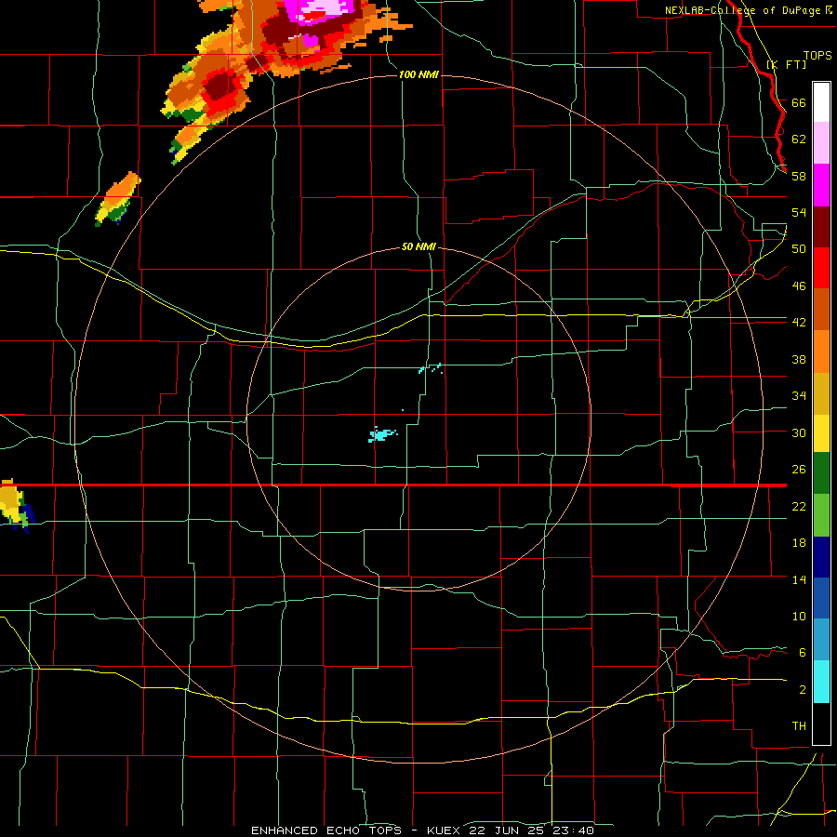Image resolution: width=837 pixels, height=837 pixels.
Task: Click the "30" legend value
Action: (799, 432)
